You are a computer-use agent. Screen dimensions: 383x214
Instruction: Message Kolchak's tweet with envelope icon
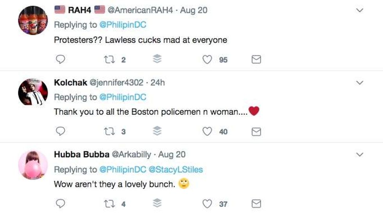point(256,132)
